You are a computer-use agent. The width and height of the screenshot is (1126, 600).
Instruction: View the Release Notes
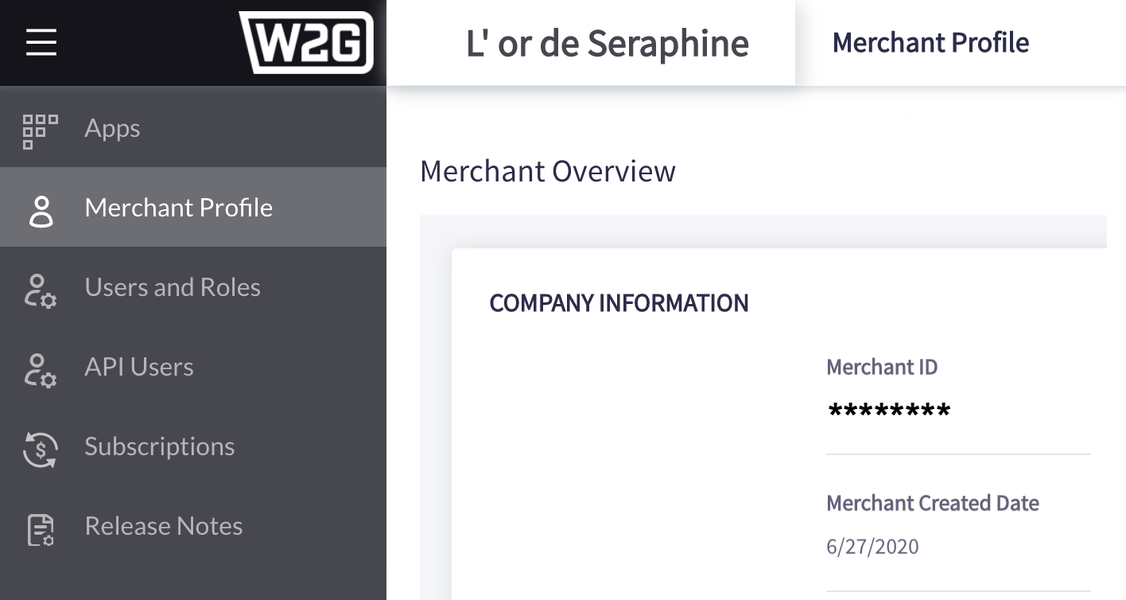(x=163, y=526)
